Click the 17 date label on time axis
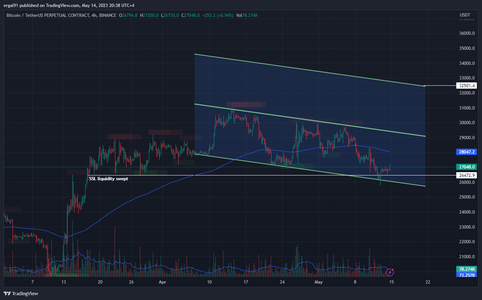This screenshot has height=300, width=482. point(246,282)
